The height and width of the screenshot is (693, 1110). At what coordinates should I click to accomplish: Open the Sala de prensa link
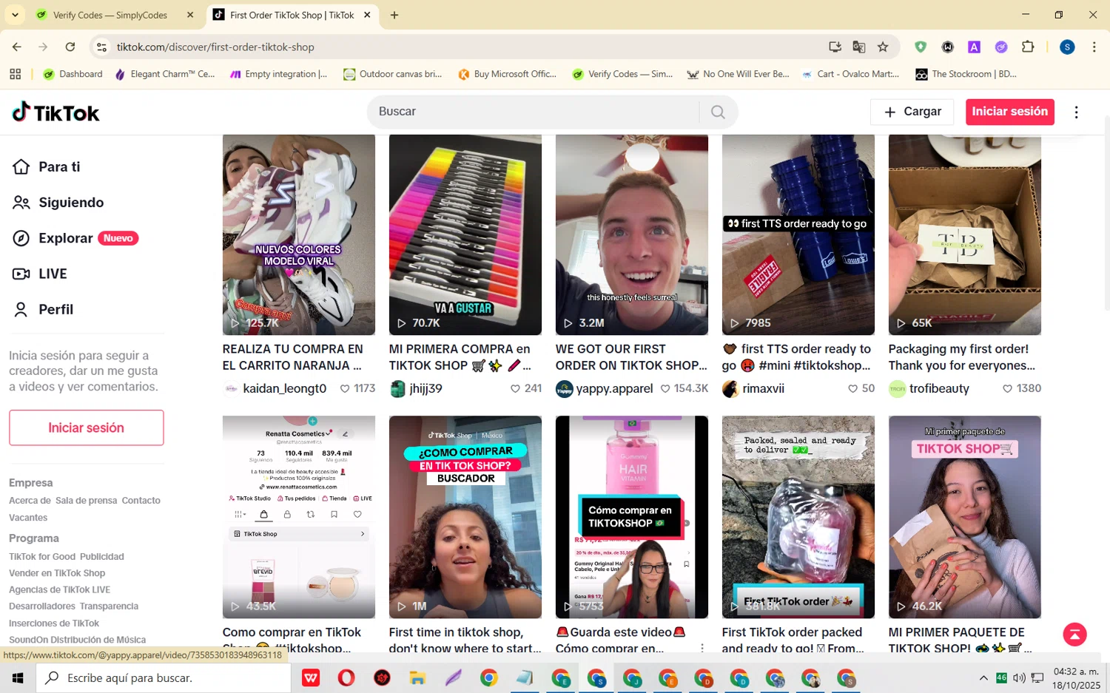coord(87,501)
